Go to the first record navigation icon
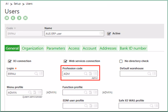This screenshot has width=168, height=112. (x=7, y=18)
